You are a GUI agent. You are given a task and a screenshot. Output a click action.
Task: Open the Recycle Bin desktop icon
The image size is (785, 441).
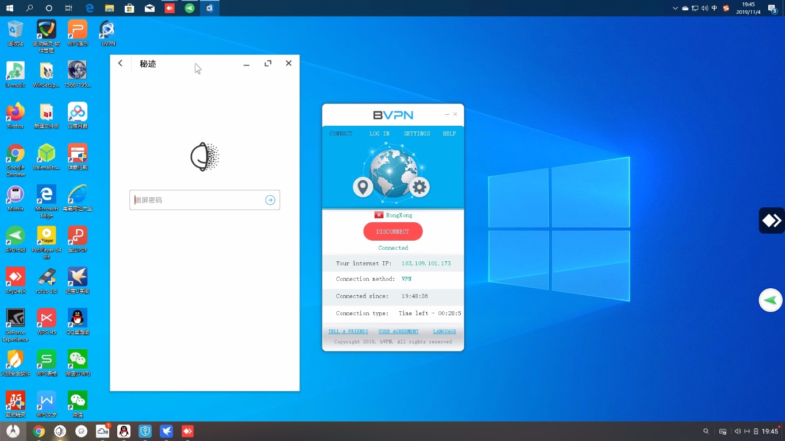click(x=16, y=33)
